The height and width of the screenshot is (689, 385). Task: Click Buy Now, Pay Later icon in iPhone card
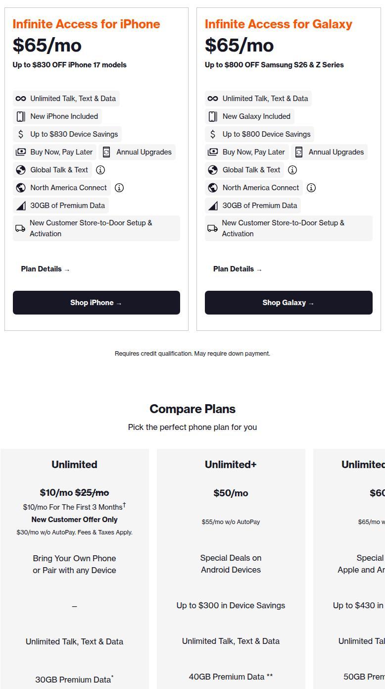click(20, 152)
